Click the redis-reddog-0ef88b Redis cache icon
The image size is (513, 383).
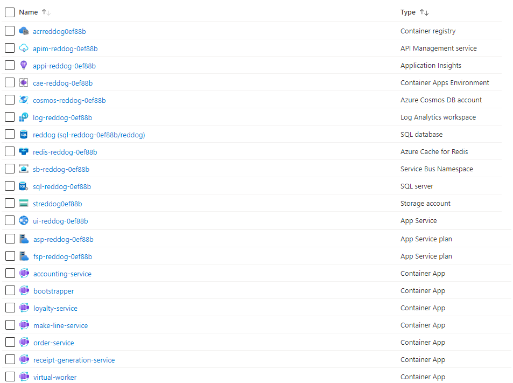click(x=24, y=151)
